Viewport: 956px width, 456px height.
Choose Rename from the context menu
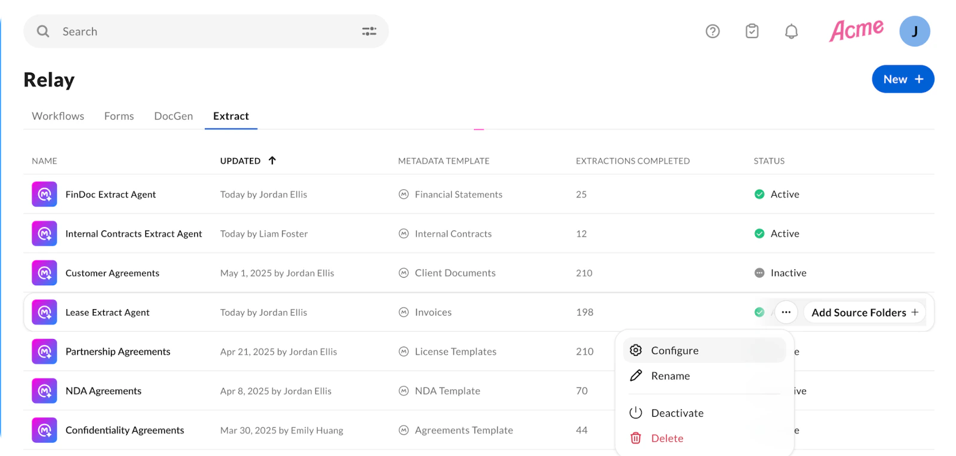tap(704, 376)
